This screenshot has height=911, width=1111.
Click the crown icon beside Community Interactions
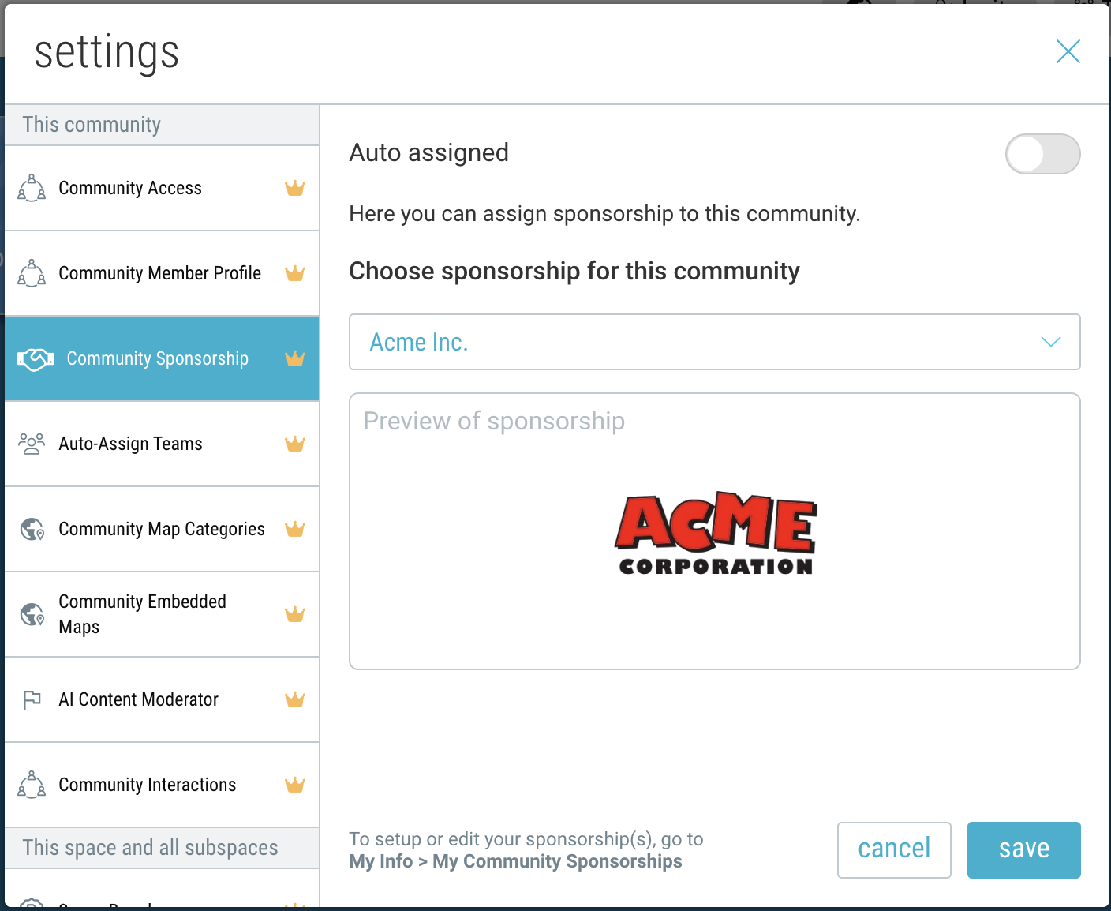295,785
